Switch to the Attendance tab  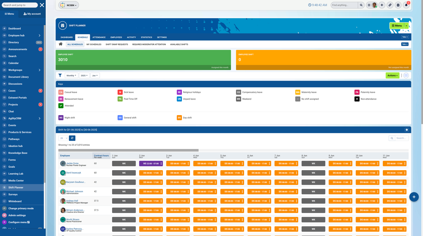click(99, 37)
